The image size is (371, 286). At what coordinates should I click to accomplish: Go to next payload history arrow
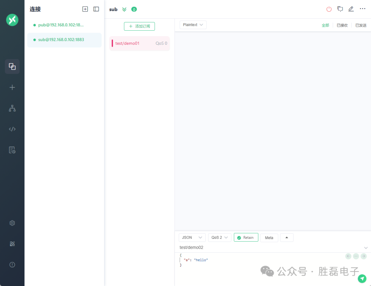[363, 256]
